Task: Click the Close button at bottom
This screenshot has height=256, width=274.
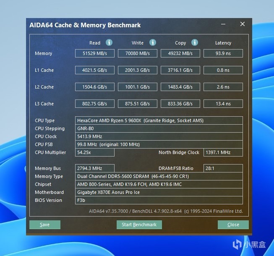Action: coord(233,225)
